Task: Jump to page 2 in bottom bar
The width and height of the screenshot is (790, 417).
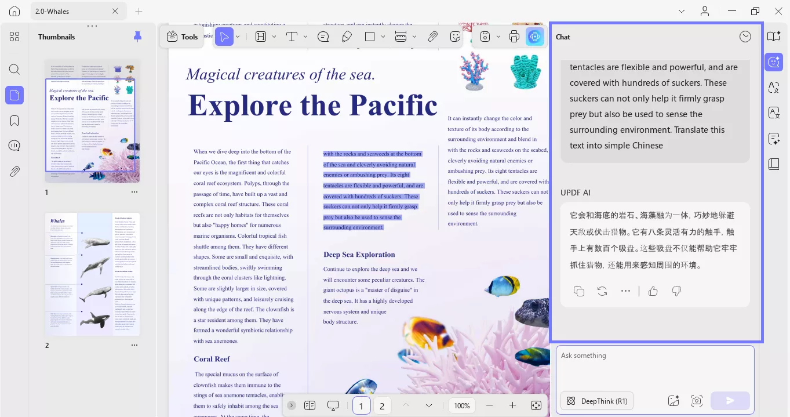Action: point(382,406)
